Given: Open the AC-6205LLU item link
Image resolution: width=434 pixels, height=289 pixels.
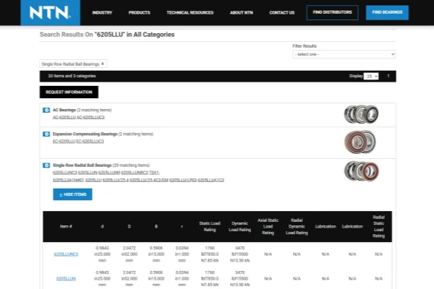Looking at the screenshot, I should click(x=64, y=117).
